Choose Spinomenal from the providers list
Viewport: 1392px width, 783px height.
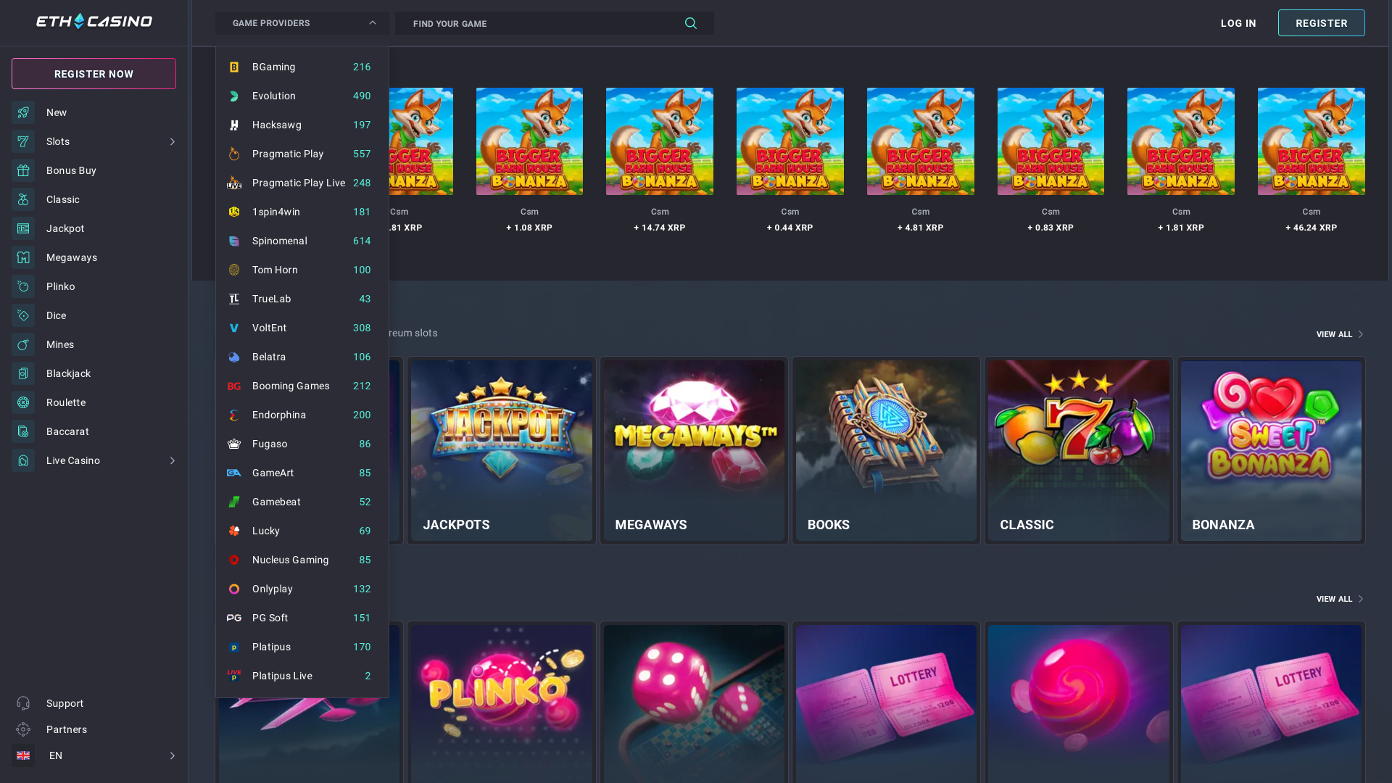[280, 241]
